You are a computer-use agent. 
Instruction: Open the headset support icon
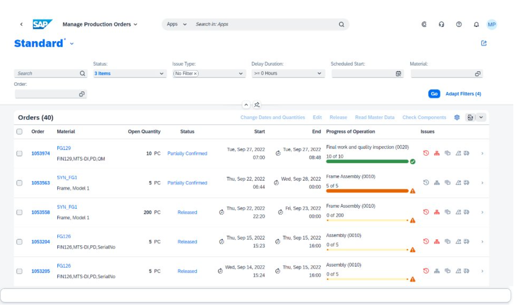coord(441,25)
